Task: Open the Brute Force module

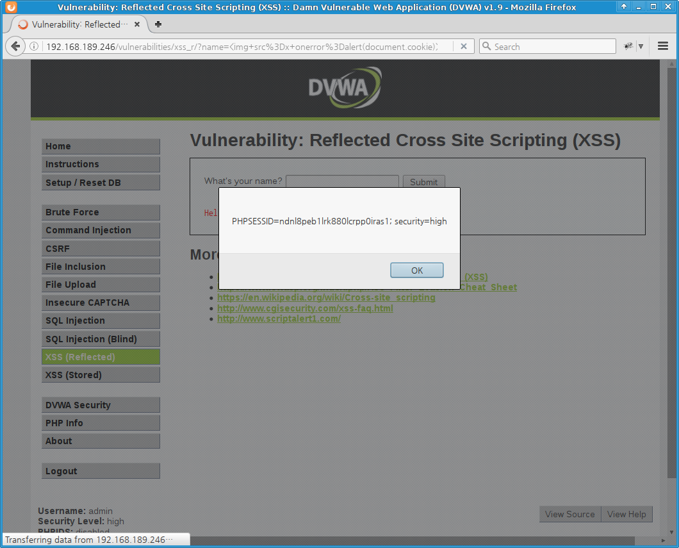Action: click(101, 212)
